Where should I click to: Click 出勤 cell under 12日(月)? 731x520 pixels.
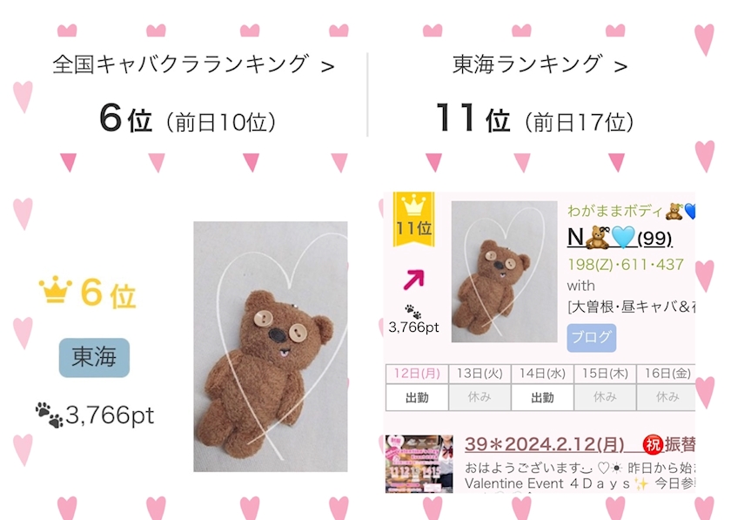pyautogui.click(x=417, y=397)
